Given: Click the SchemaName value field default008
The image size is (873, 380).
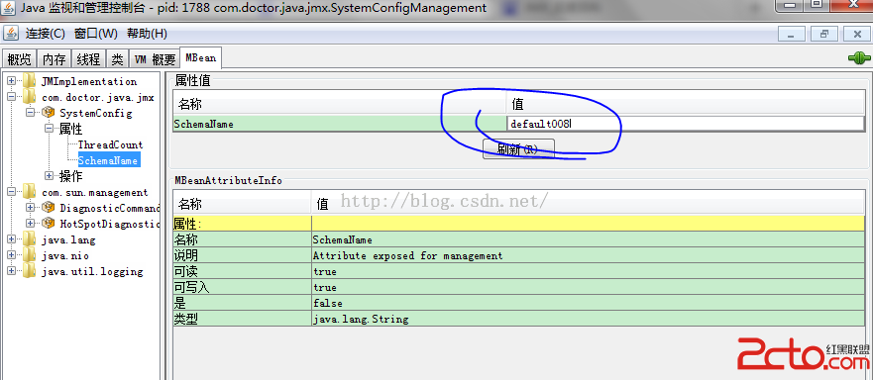Looking at the screenshot, I should click(x=686, y=124).
